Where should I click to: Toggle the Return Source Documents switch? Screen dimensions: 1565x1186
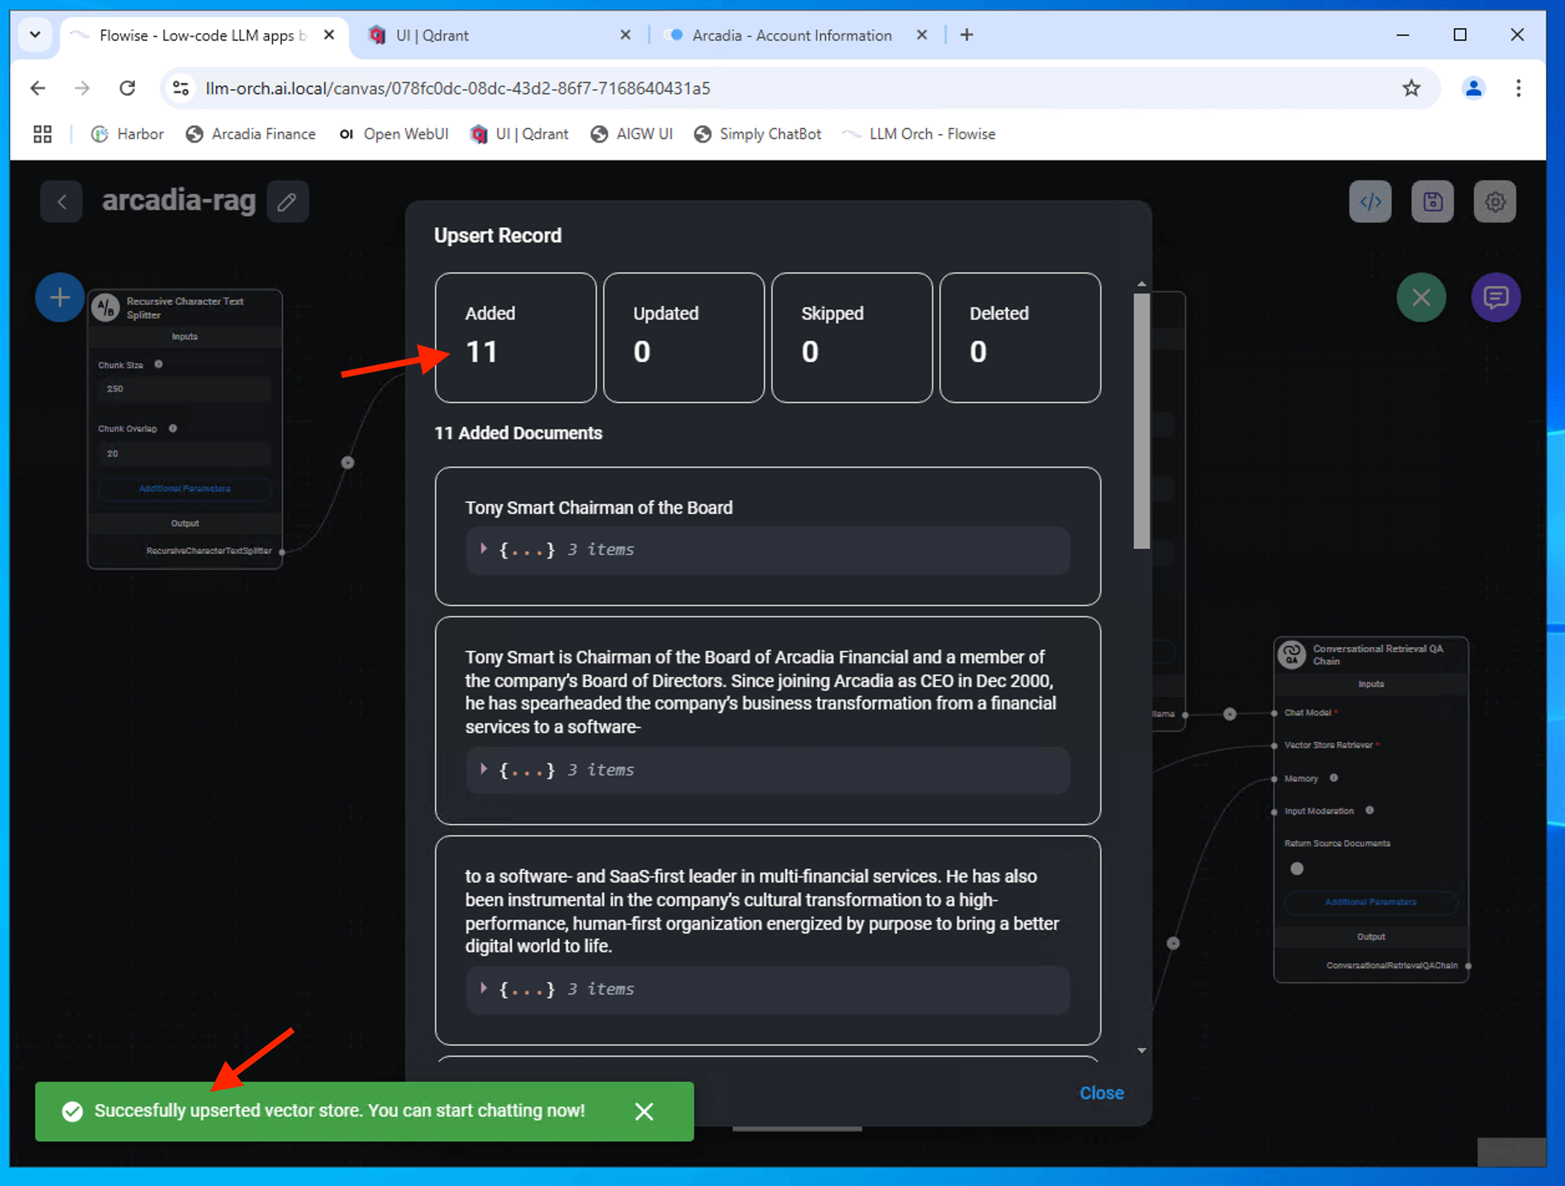coord(1297,868)
